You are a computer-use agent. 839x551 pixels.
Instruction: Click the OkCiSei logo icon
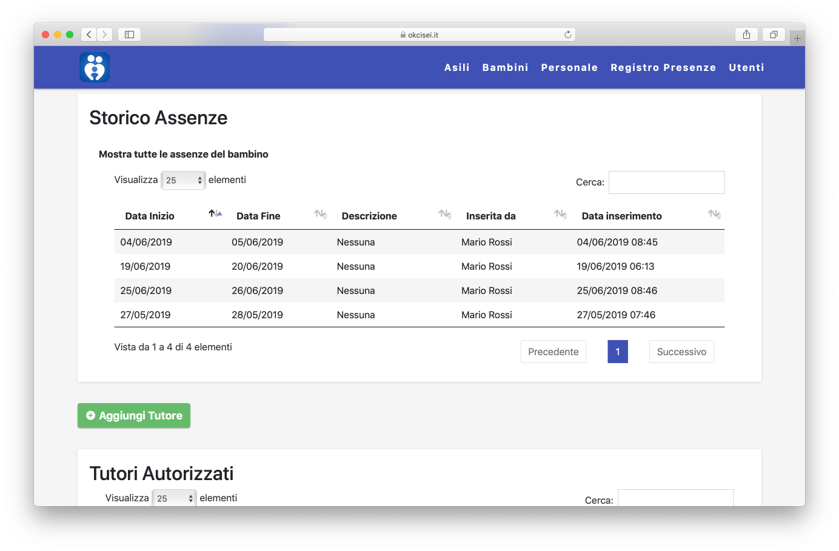click(x=95, y=67)
